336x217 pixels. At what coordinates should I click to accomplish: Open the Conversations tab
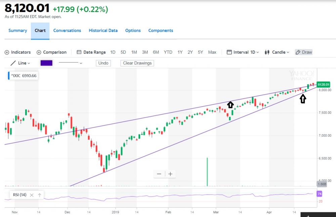pyautogui.click(x=67, y=31)
